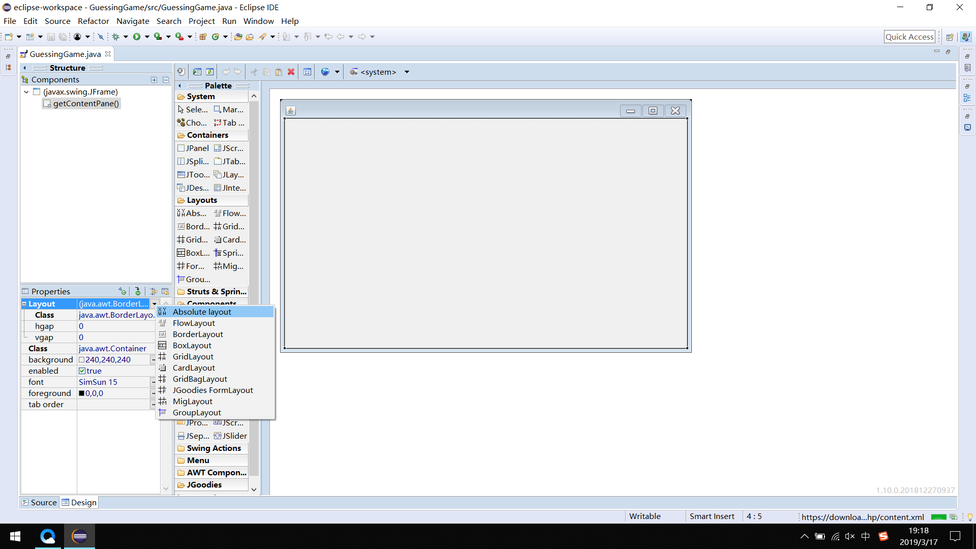Viewport: 976px width, 549px height.
Task: Click the Test/Preview GUI toolbar icon
Action: (197, 72)
